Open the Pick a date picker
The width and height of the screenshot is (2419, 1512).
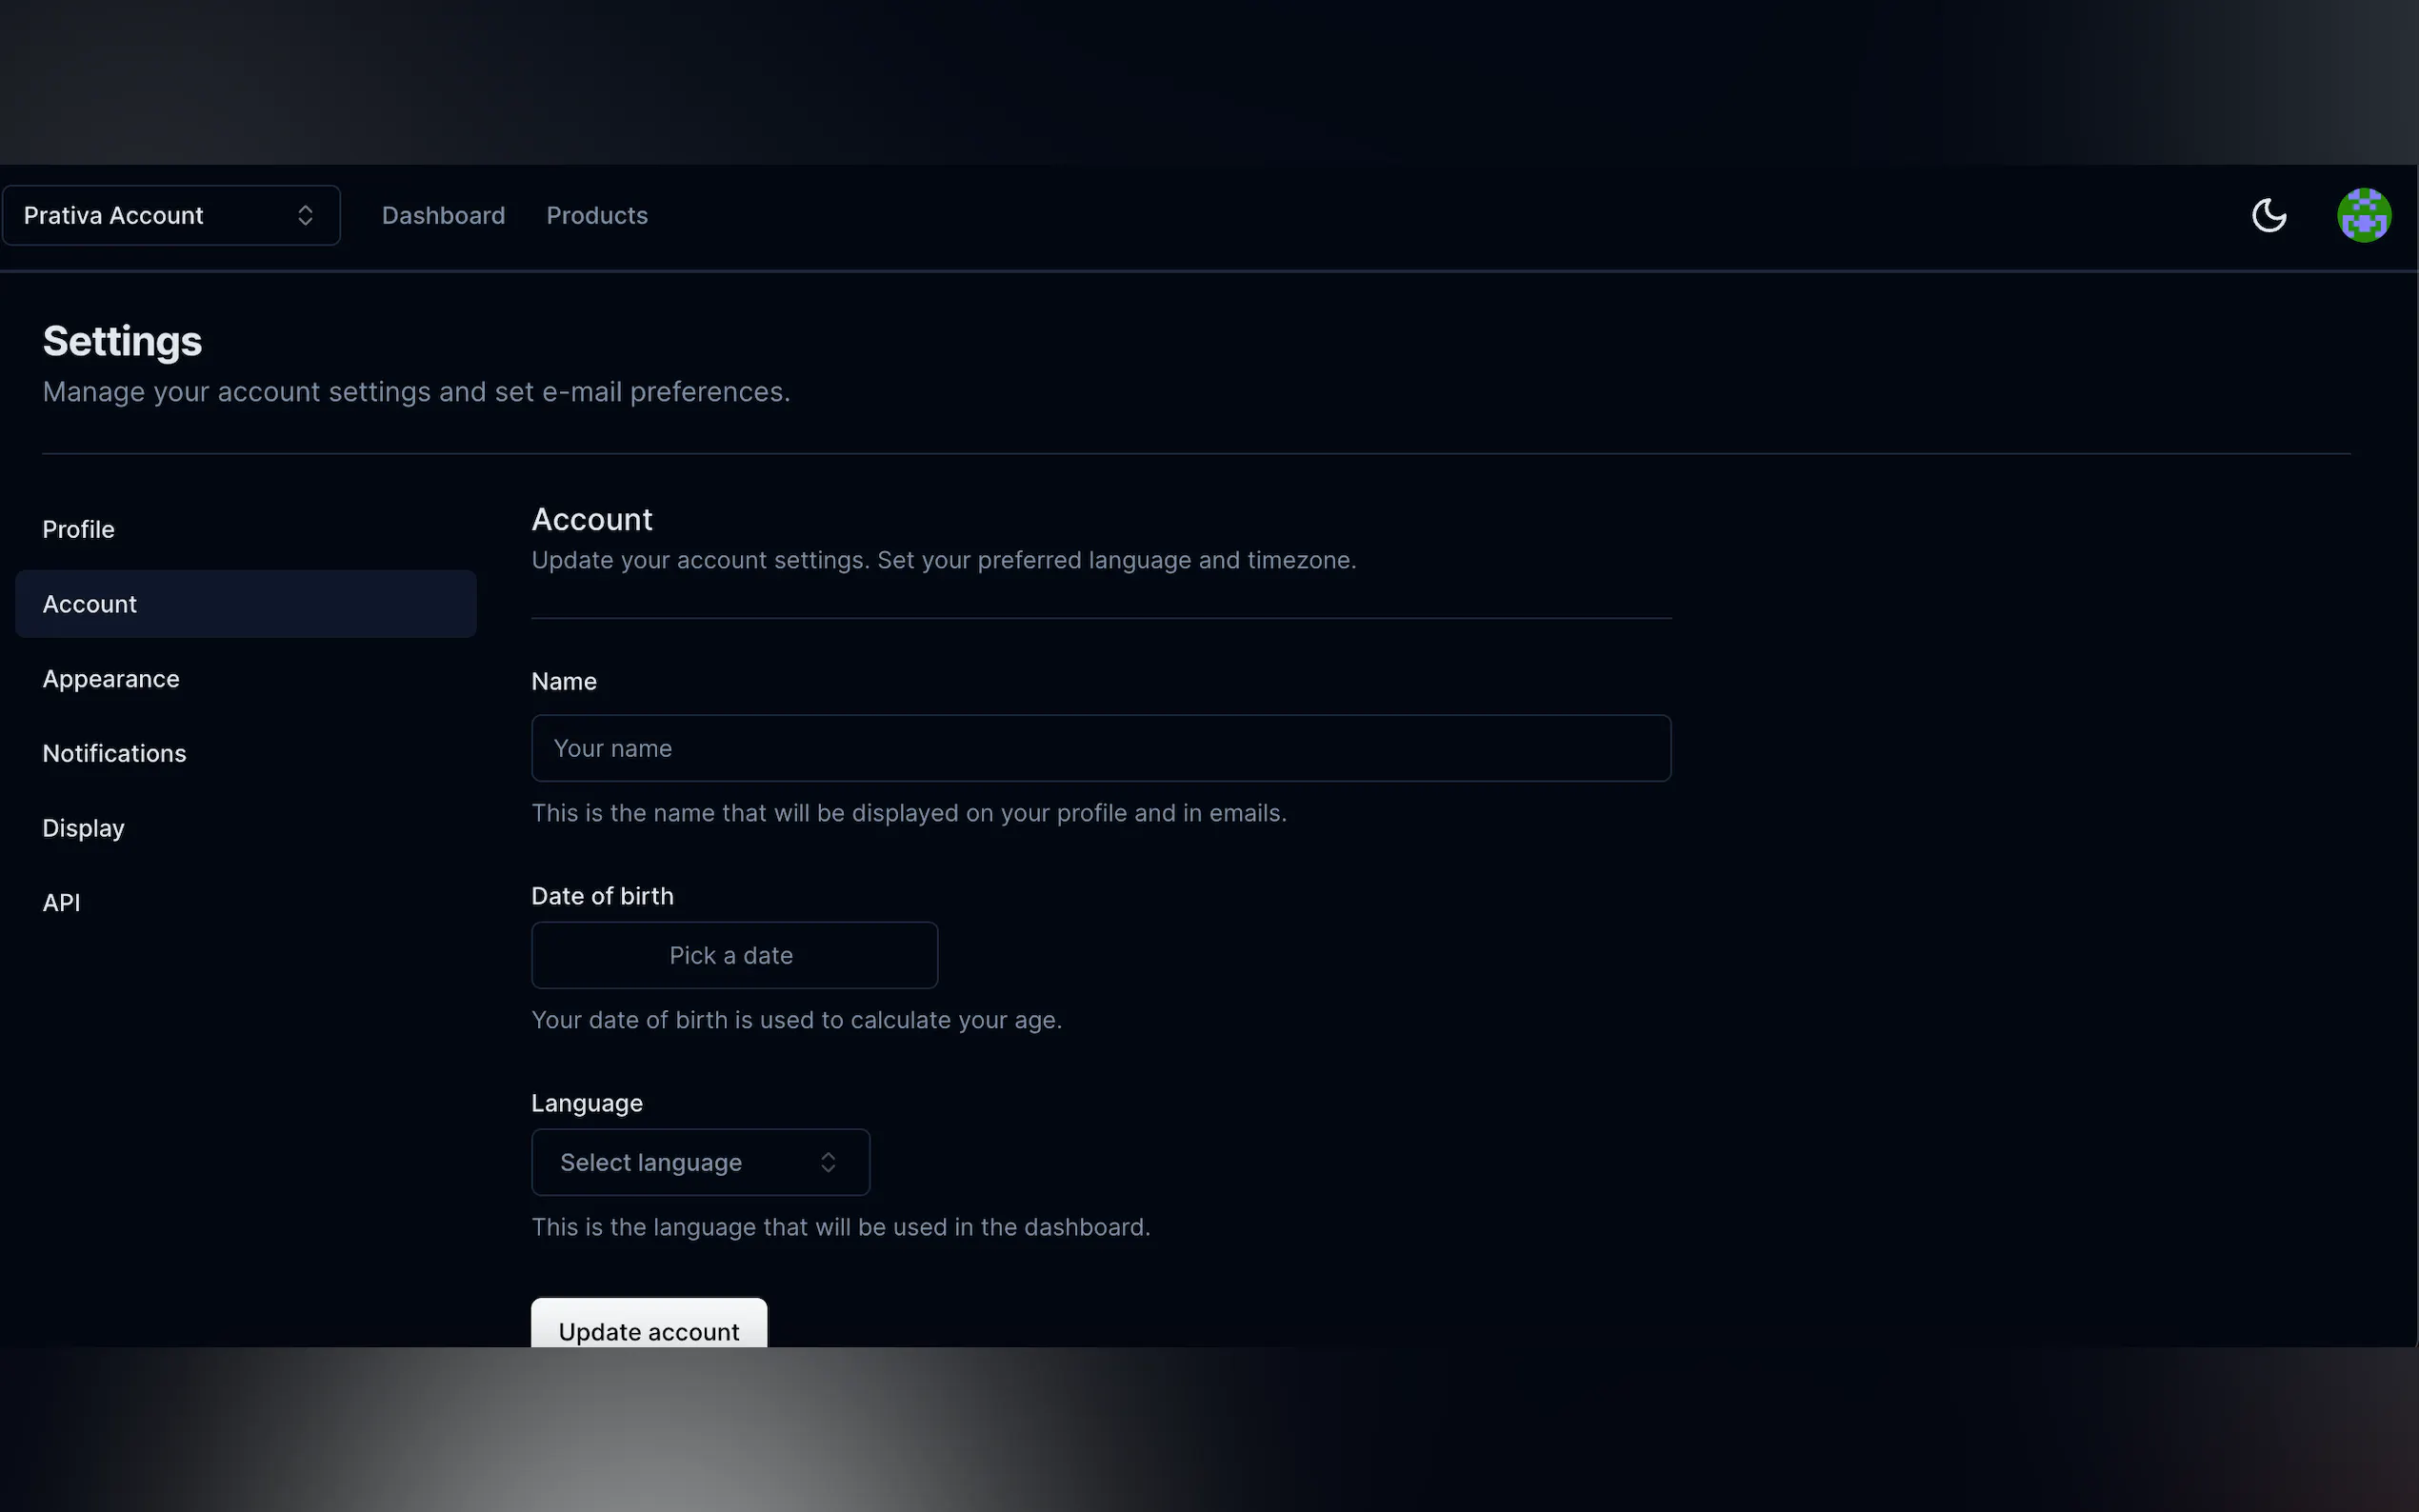pos(734,955)
